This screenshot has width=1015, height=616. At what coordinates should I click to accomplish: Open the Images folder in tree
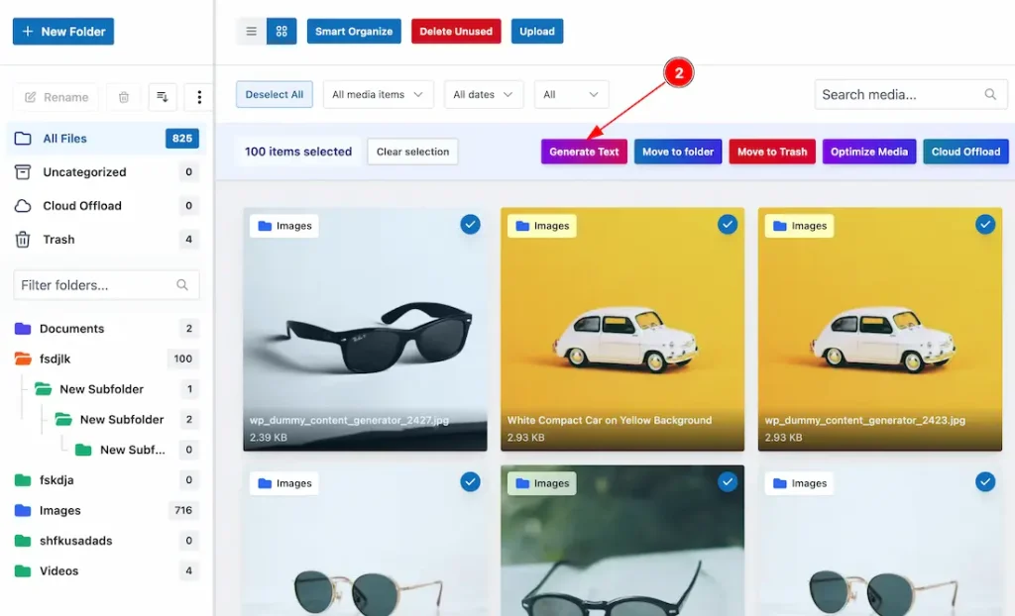tap(106, 511)
